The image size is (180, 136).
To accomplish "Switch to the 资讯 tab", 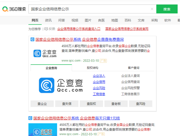I will 48,20.
